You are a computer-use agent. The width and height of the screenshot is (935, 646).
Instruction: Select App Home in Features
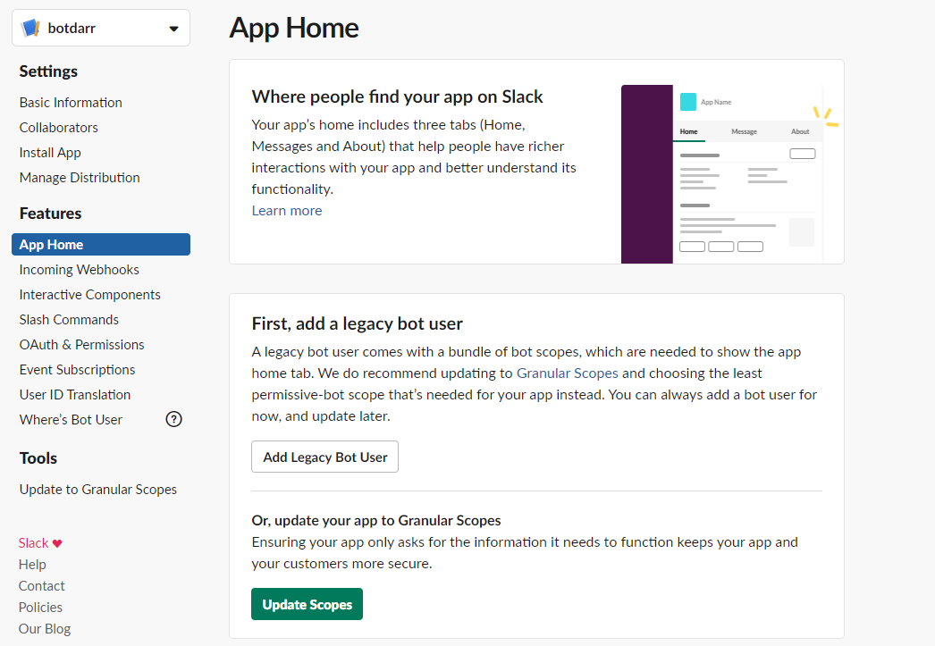(101, 244)
